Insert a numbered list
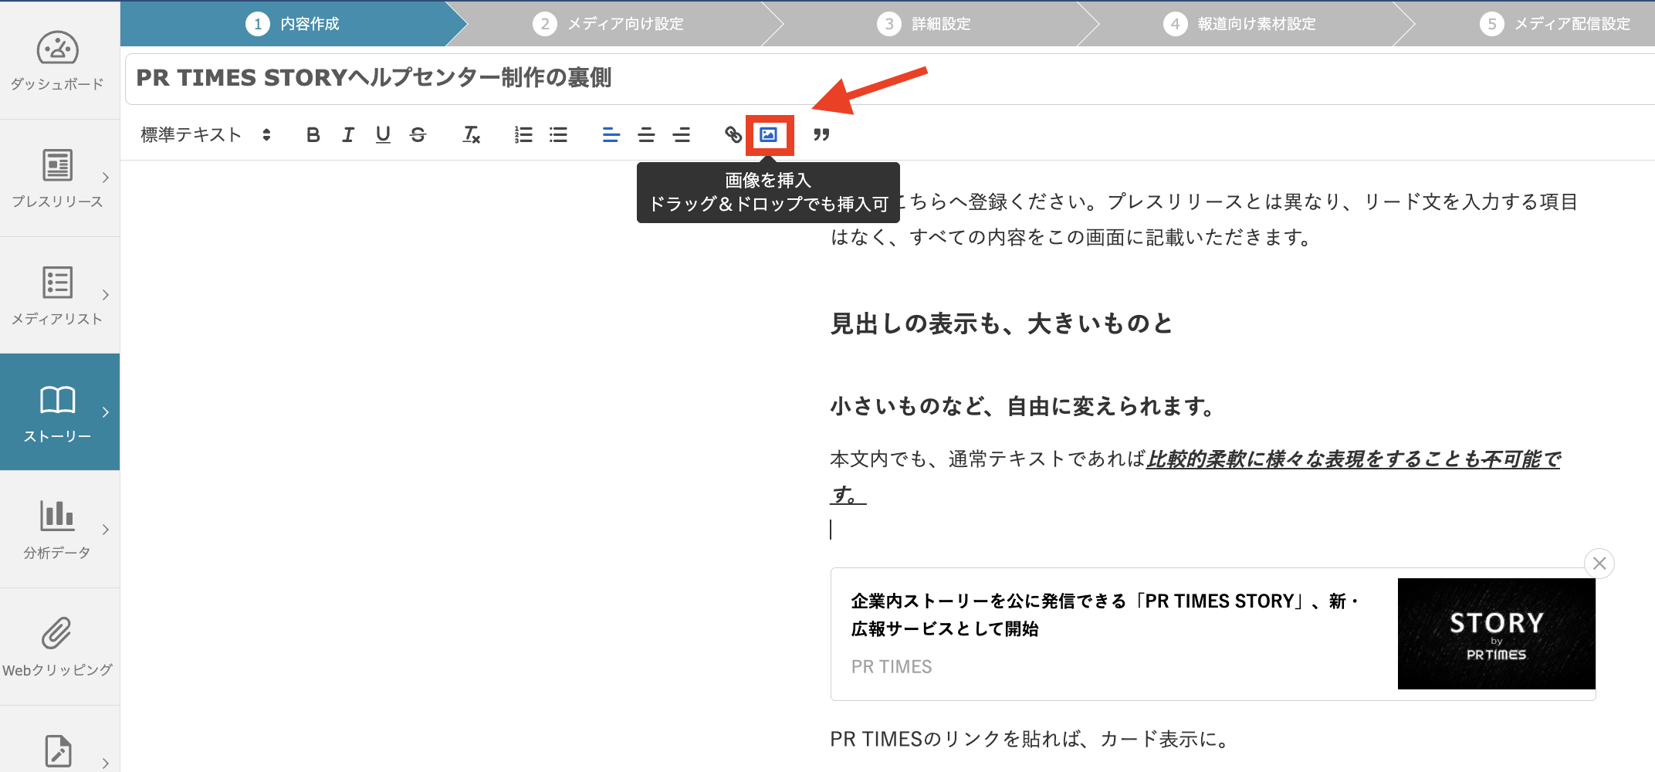1655x772 pixels. (x=523, y=135)
